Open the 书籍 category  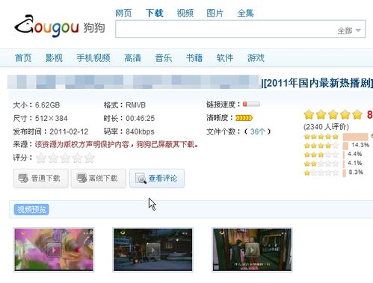(x=194, y=58)
